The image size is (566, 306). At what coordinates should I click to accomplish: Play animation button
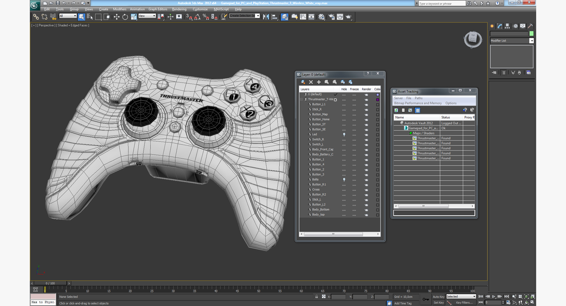pyautogui.click(x=493, y=296)
